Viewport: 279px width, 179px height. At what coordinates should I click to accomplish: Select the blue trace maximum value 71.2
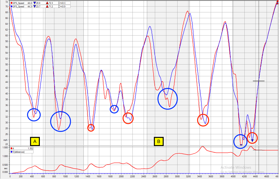click(51, 6)
